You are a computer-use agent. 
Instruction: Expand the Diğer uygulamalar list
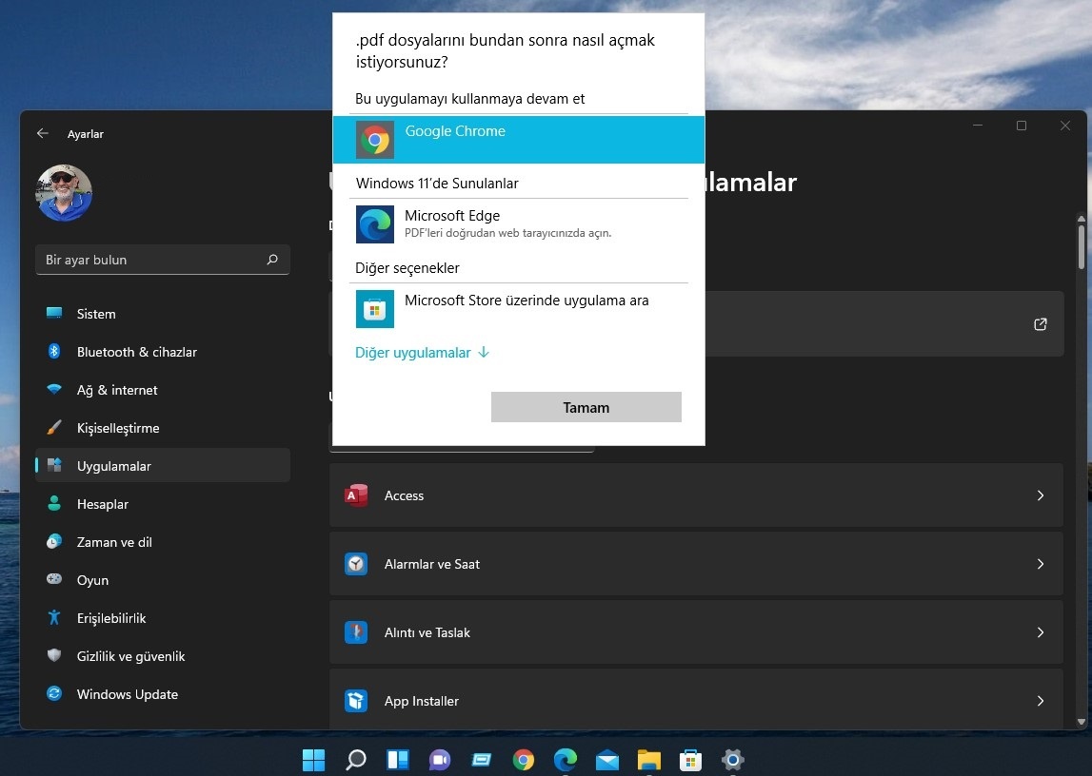tap(422, 353)
